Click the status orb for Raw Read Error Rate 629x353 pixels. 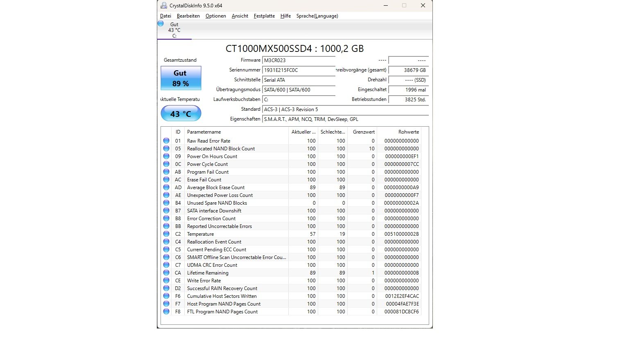click(x=166, y=141)
